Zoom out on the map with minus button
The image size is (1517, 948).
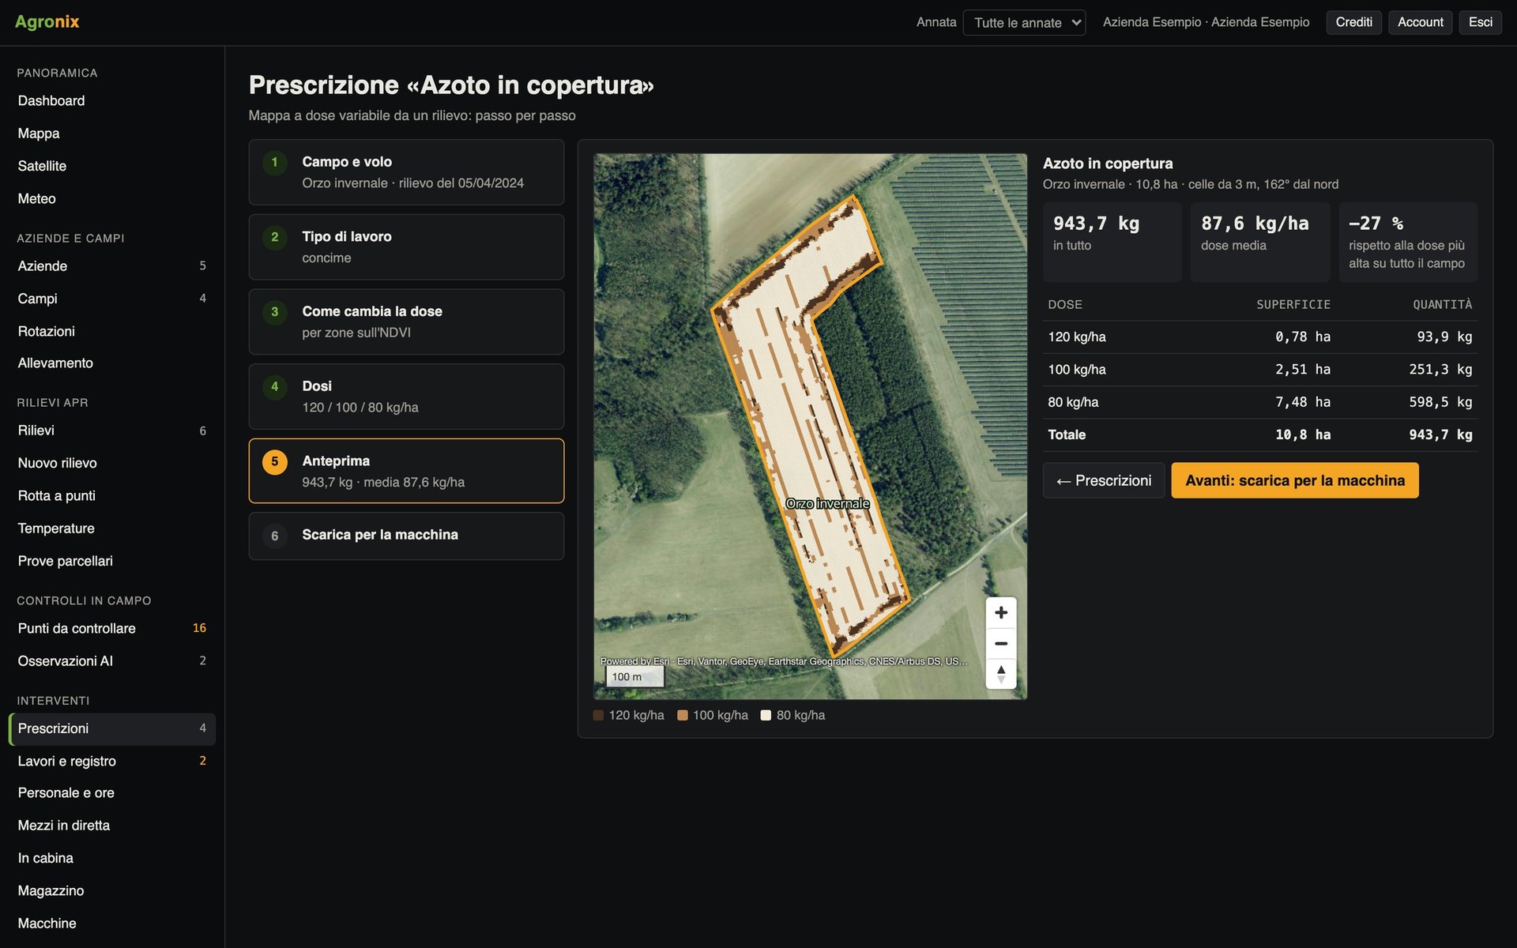pos(1000,643)
